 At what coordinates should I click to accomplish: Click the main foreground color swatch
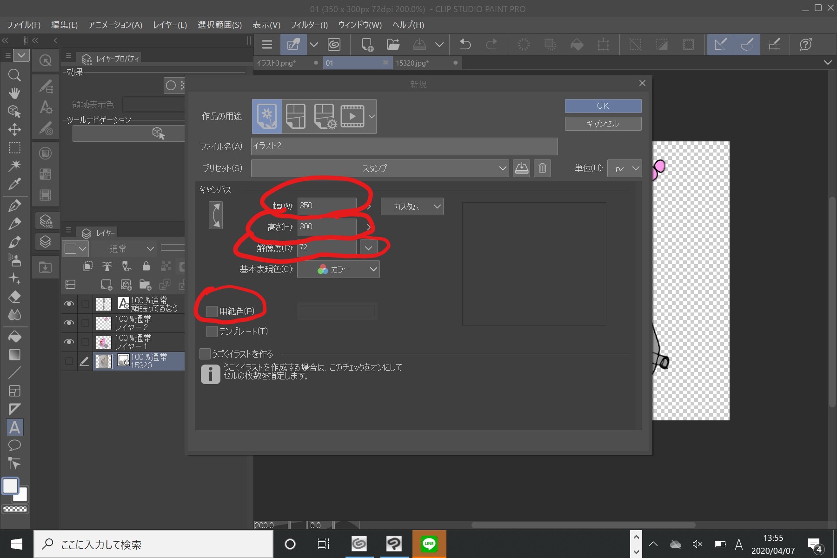click(x=10, y=486)
